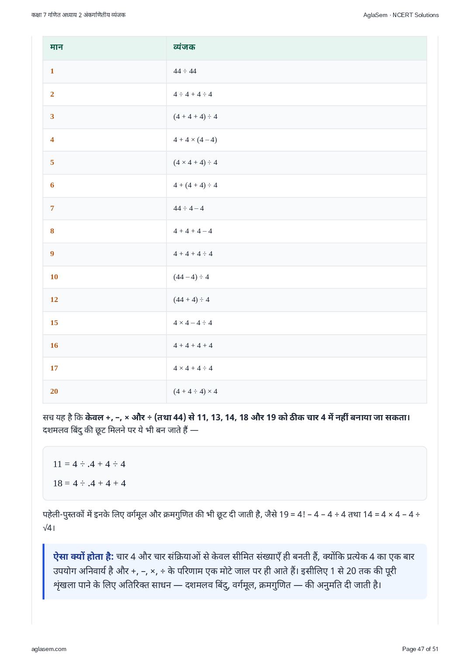Click equation 11 = 4 ÷ .4 + 4 ÷ 4

point(89,464)
